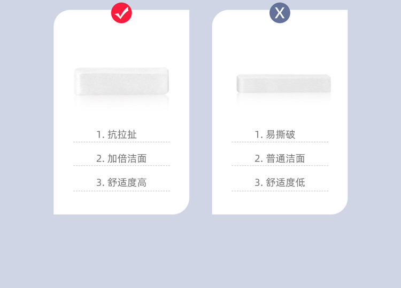
Task: Click number 2 in the right card
Action: point(259,159)
